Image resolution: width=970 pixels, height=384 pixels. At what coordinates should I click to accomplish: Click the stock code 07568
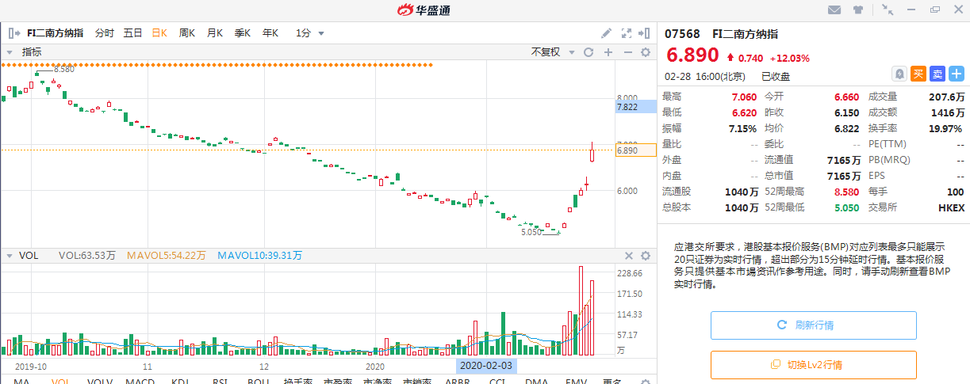(x=682, y=33)
